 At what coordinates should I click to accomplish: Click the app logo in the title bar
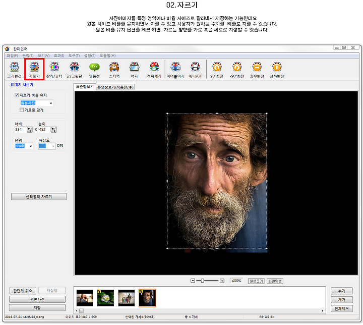(x=8, y=49)
